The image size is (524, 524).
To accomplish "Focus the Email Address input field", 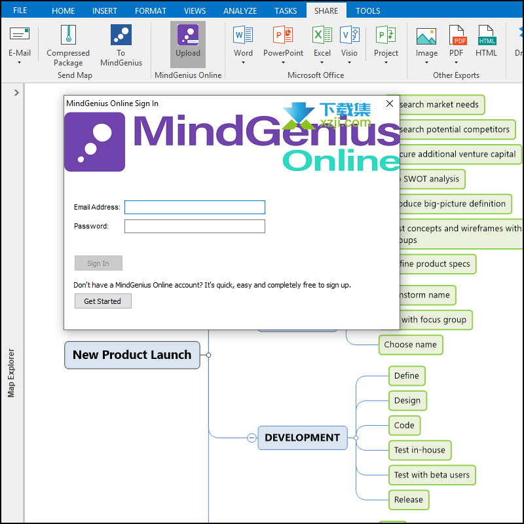I will point(195,207).
